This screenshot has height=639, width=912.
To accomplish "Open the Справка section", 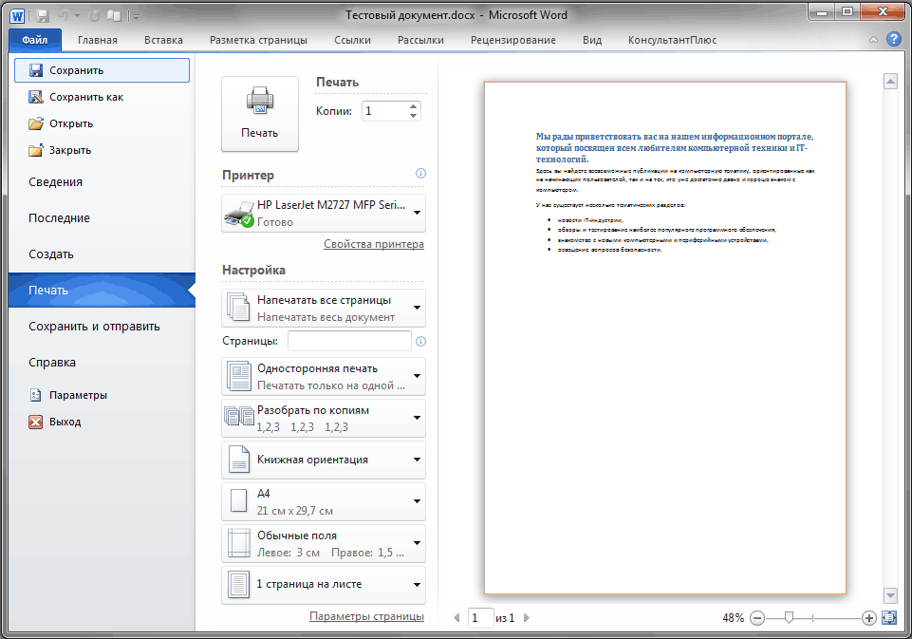I will point(102,363).
